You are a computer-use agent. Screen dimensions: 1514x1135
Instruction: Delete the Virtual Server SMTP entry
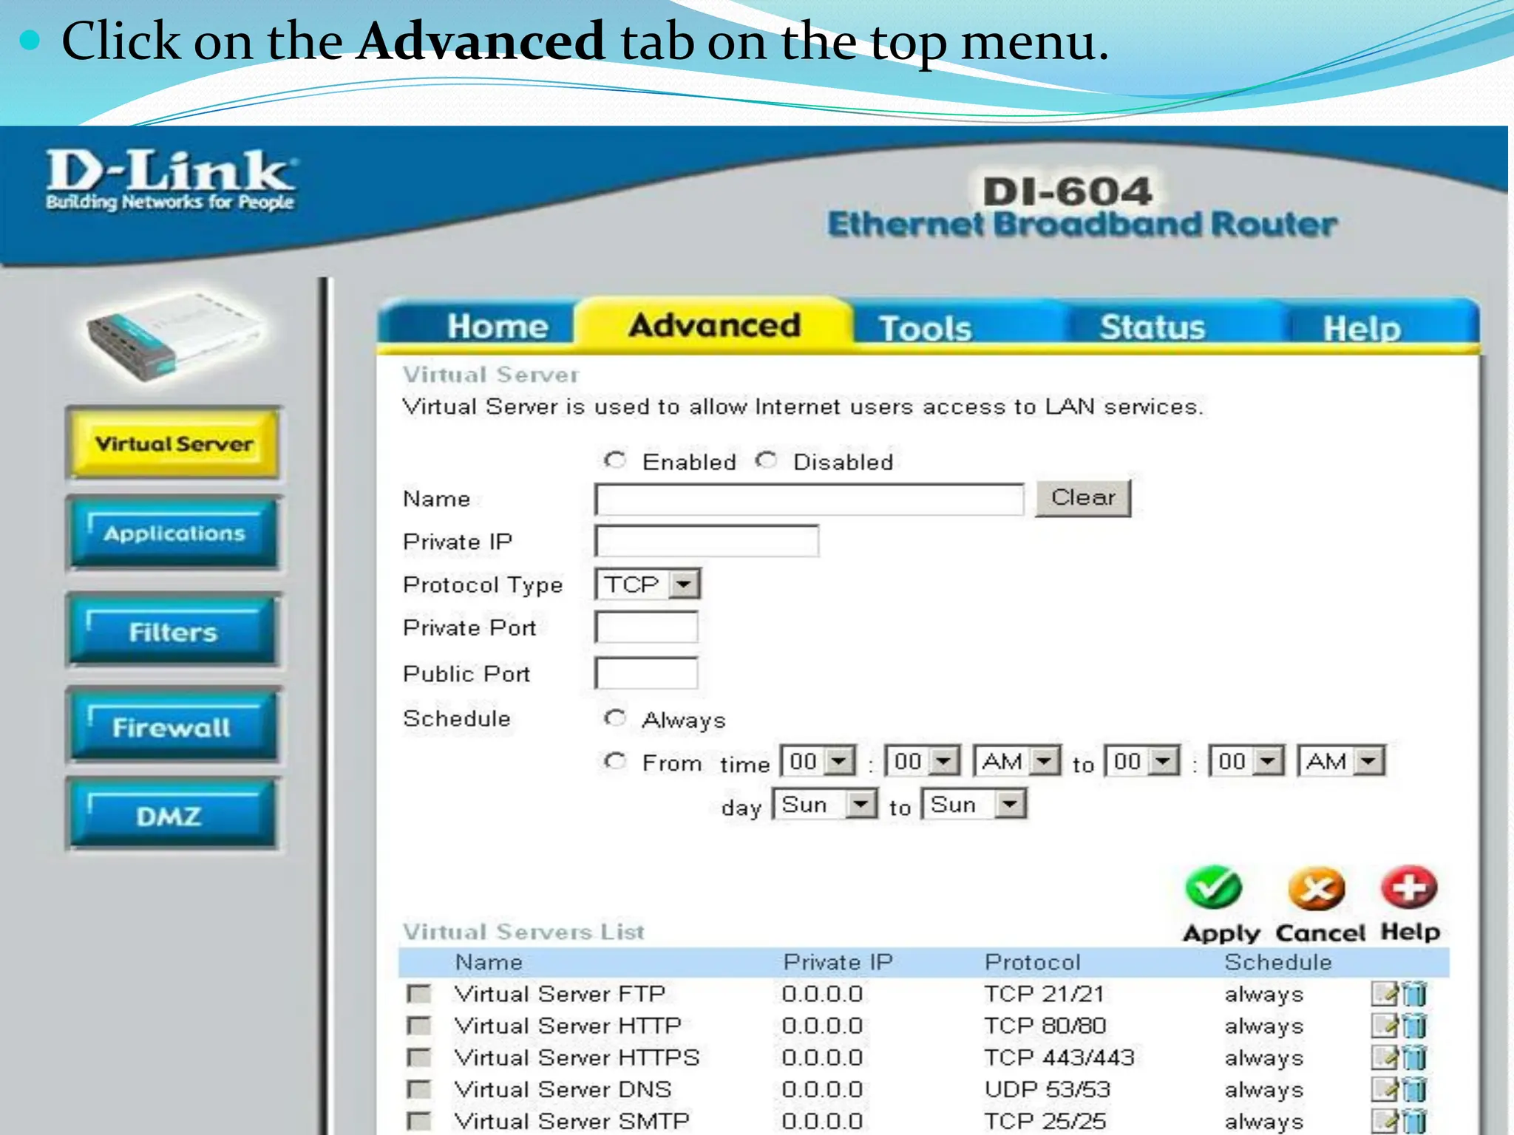pos(1414,1121)
